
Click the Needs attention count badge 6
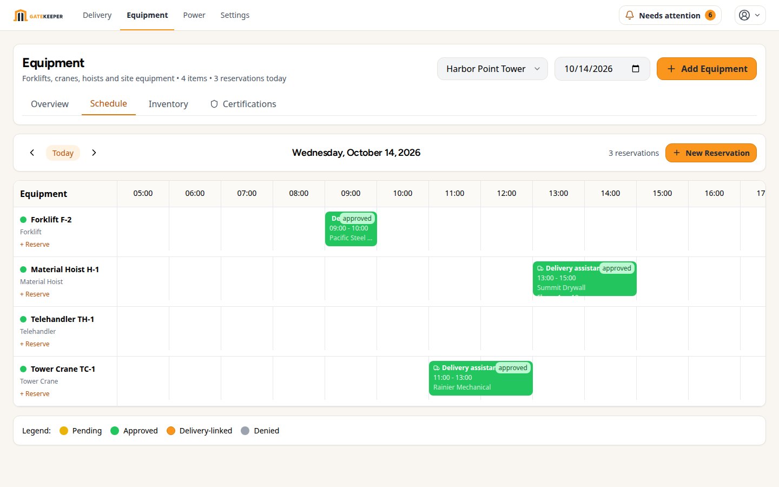[x=710, y=15]
